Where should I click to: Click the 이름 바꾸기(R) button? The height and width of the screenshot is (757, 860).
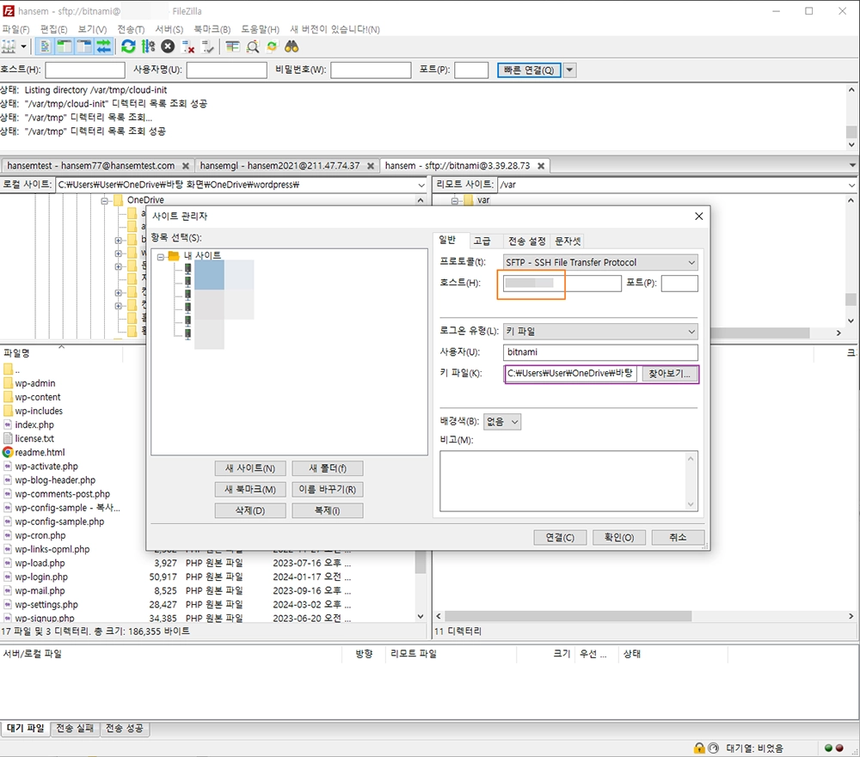328,489
